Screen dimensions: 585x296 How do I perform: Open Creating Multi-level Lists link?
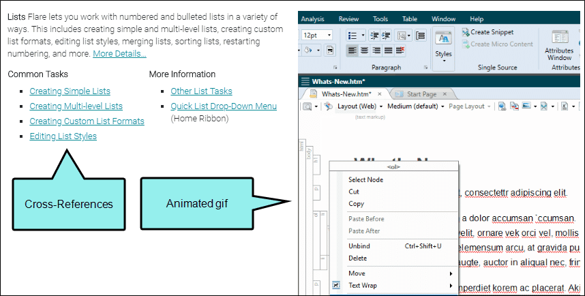point(76,106)
